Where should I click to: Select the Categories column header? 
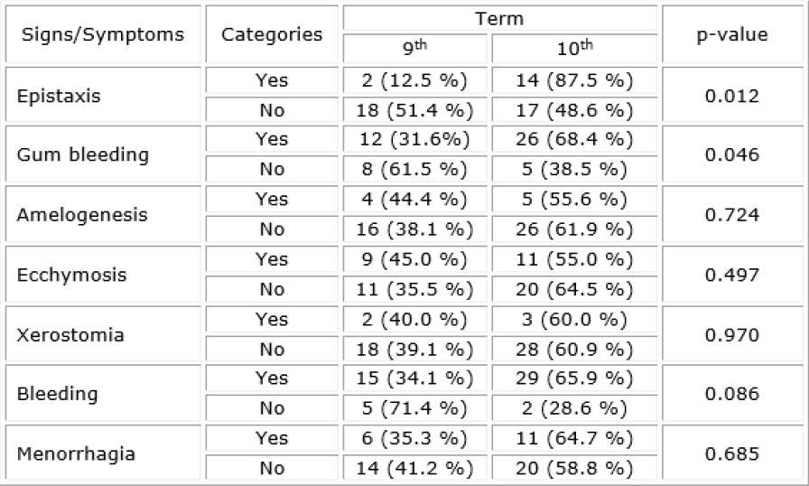pos(272,34)
